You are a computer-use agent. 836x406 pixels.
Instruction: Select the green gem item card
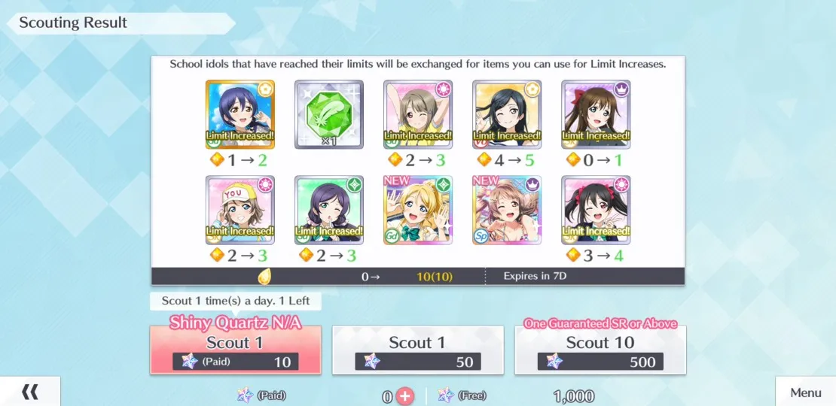coord(329,114)
